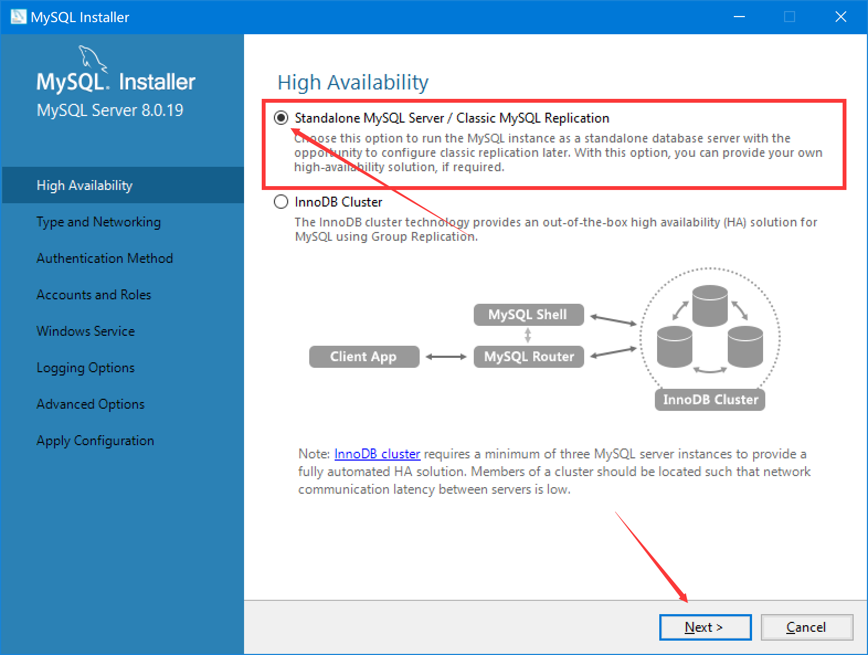The width and height of the screenshot is (868, 655).
Task: Select Standalone MySQL Server radio button
Action: coord(281,118)
